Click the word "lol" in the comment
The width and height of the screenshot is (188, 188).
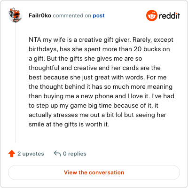pos(119,115)
